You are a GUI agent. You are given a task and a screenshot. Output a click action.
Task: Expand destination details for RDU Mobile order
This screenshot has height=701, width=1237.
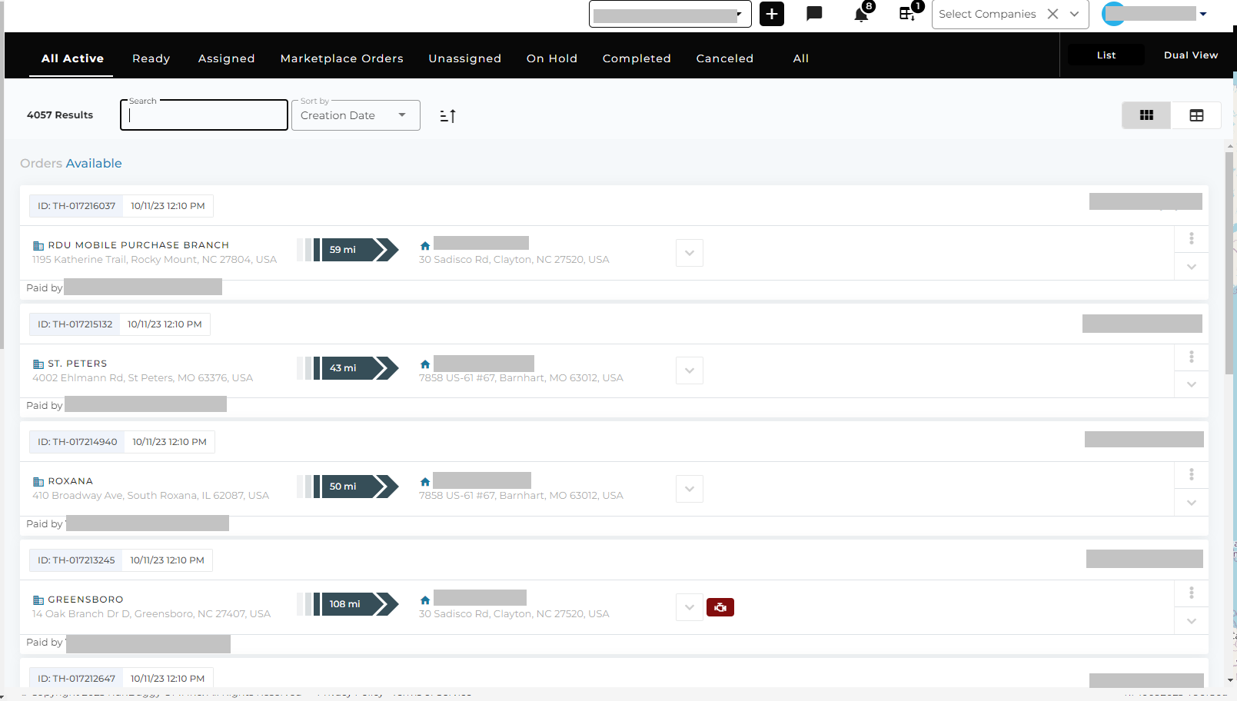[x=690, y=253]
